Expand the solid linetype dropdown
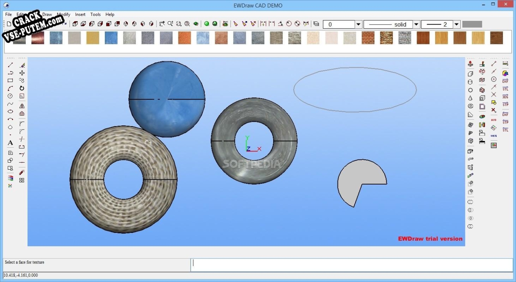This screenshot has width=516, height=282. click(416, 25)
